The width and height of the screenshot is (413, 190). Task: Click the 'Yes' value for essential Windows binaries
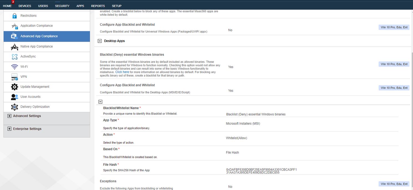pyautogui.click(x=231, y=67)
